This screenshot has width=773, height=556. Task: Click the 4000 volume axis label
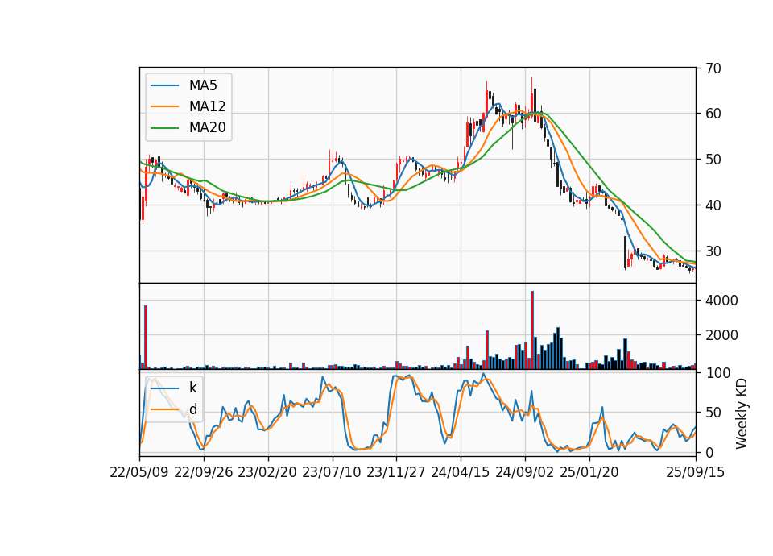pyautogui.click(x=721, y=301)
